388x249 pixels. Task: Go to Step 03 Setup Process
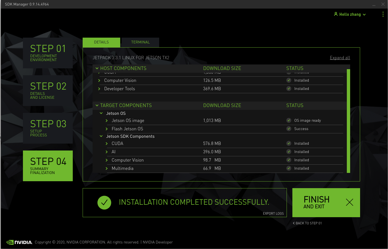coord(48,128)
